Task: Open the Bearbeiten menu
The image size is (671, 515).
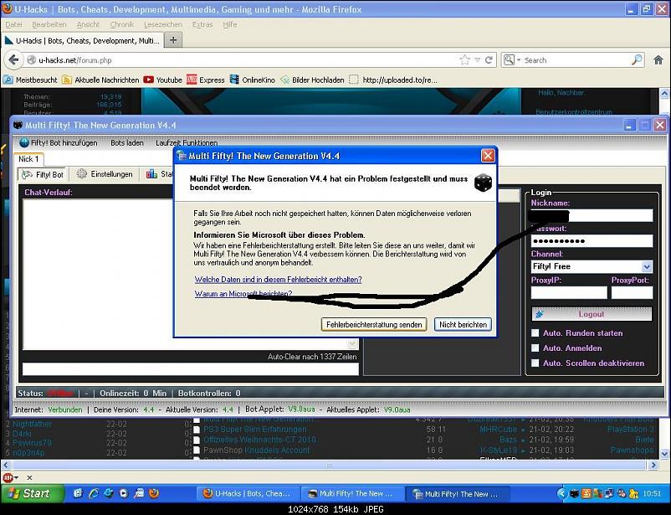Action: [x=49, y=24]
